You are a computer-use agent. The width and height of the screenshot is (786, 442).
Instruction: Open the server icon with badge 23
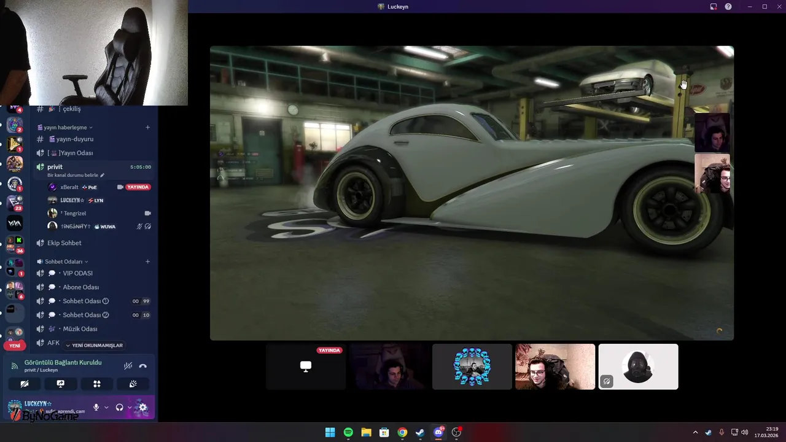15,203
